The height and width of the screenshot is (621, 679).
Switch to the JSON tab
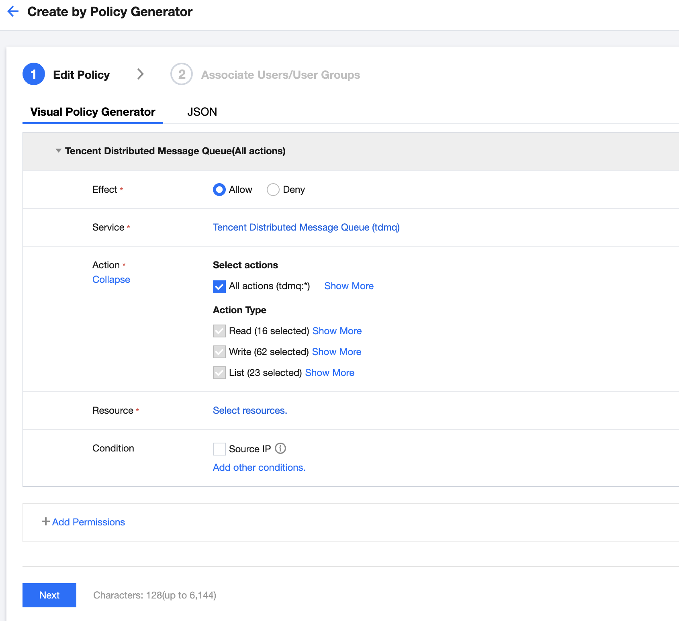202,112
